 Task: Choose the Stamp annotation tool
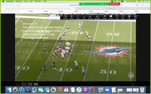pos(90,17)
